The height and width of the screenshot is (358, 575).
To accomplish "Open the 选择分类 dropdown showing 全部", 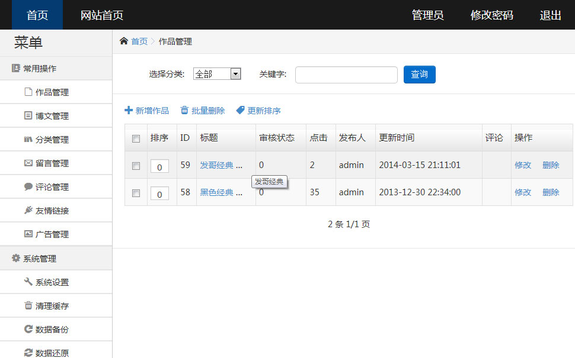I will 217,74.
